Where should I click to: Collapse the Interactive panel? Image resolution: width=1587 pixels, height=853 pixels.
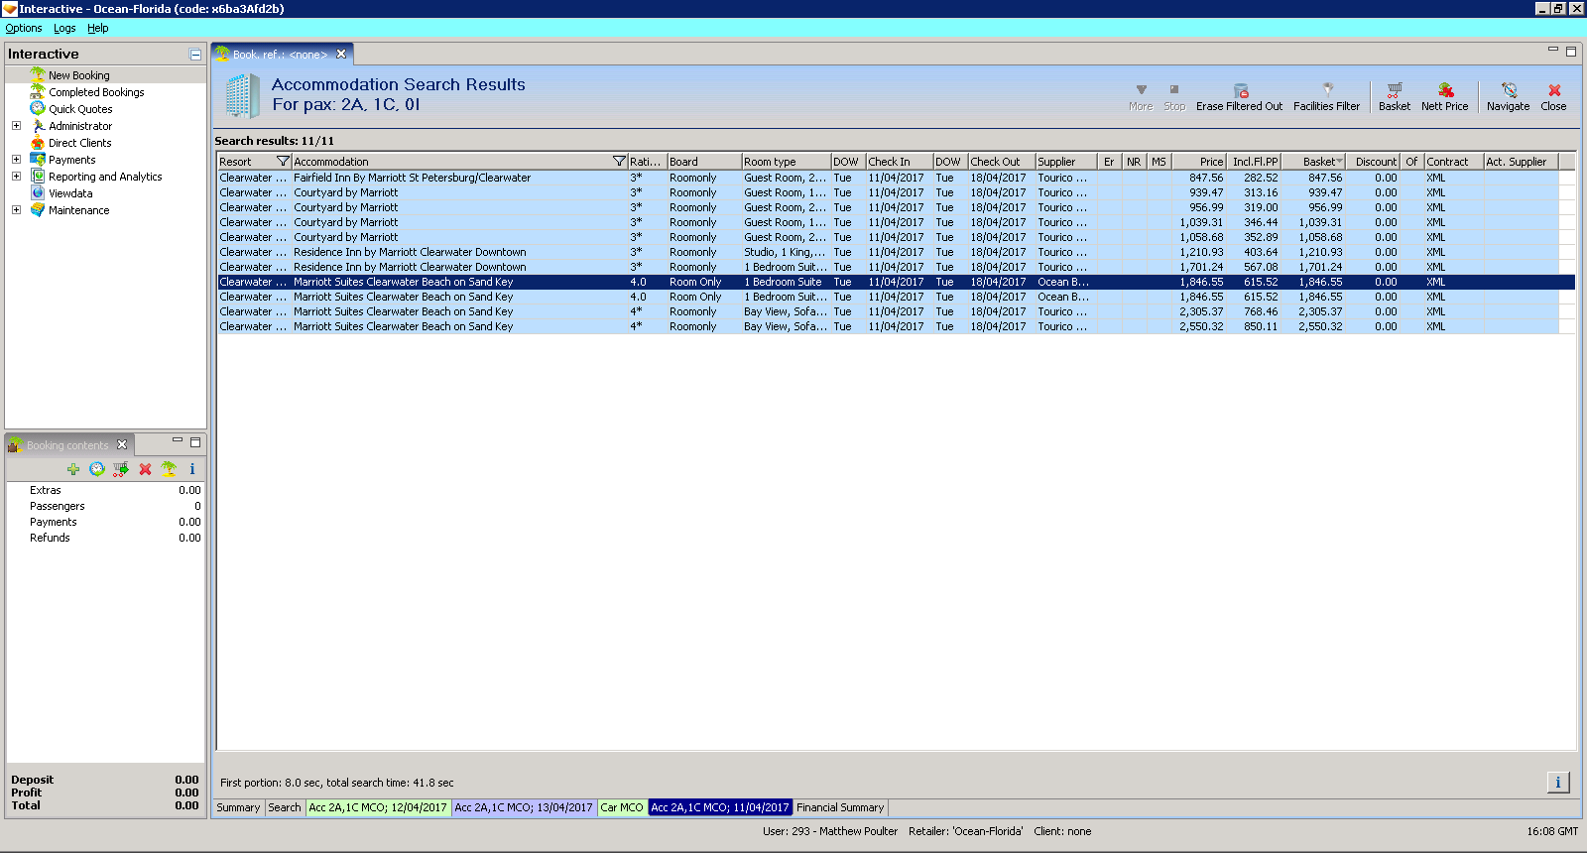tap(195, 55)
